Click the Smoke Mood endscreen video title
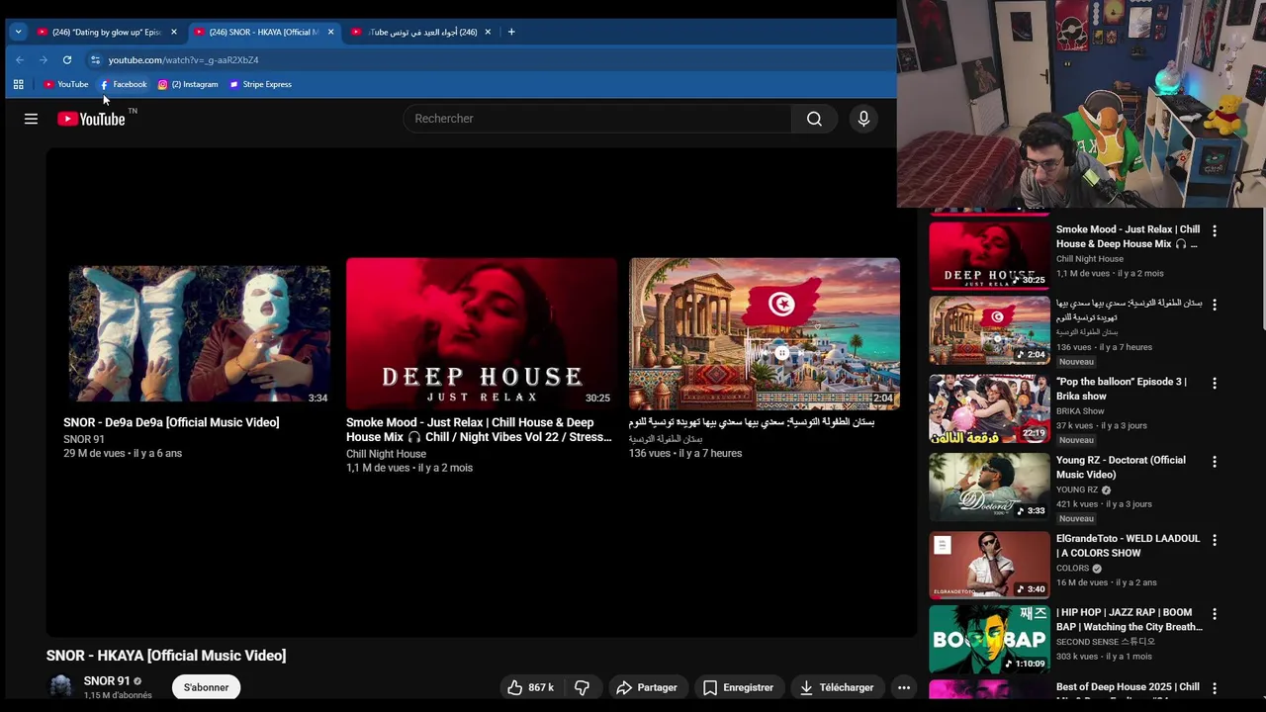 (x=479, y=429)
